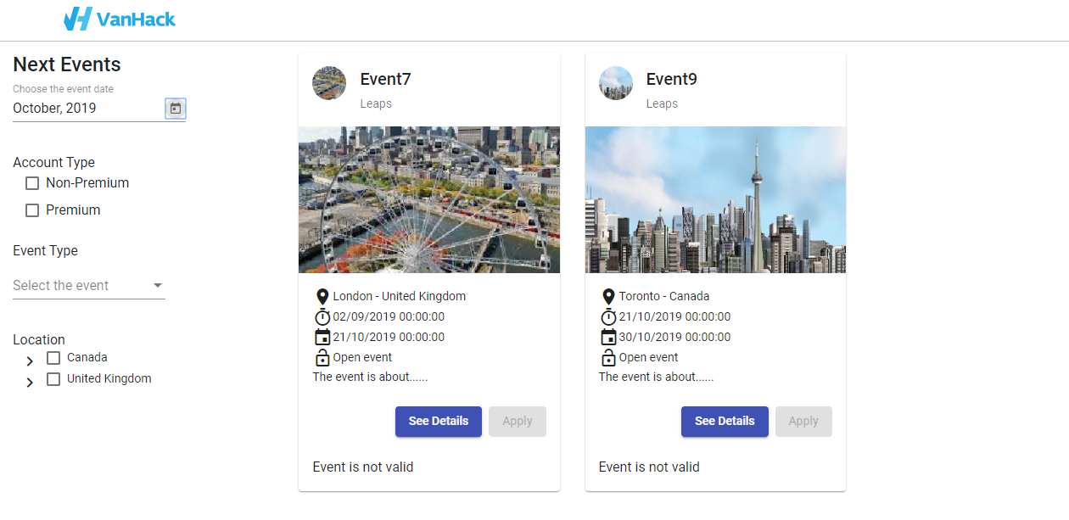Click the October 2019 date field
Screen dimensions: 1069x520
click(55, 108)
